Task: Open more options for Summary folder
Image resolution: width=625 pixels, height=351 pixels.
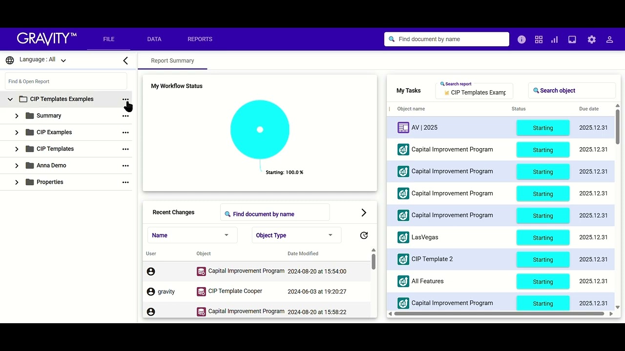Action: tap(125, 116)
